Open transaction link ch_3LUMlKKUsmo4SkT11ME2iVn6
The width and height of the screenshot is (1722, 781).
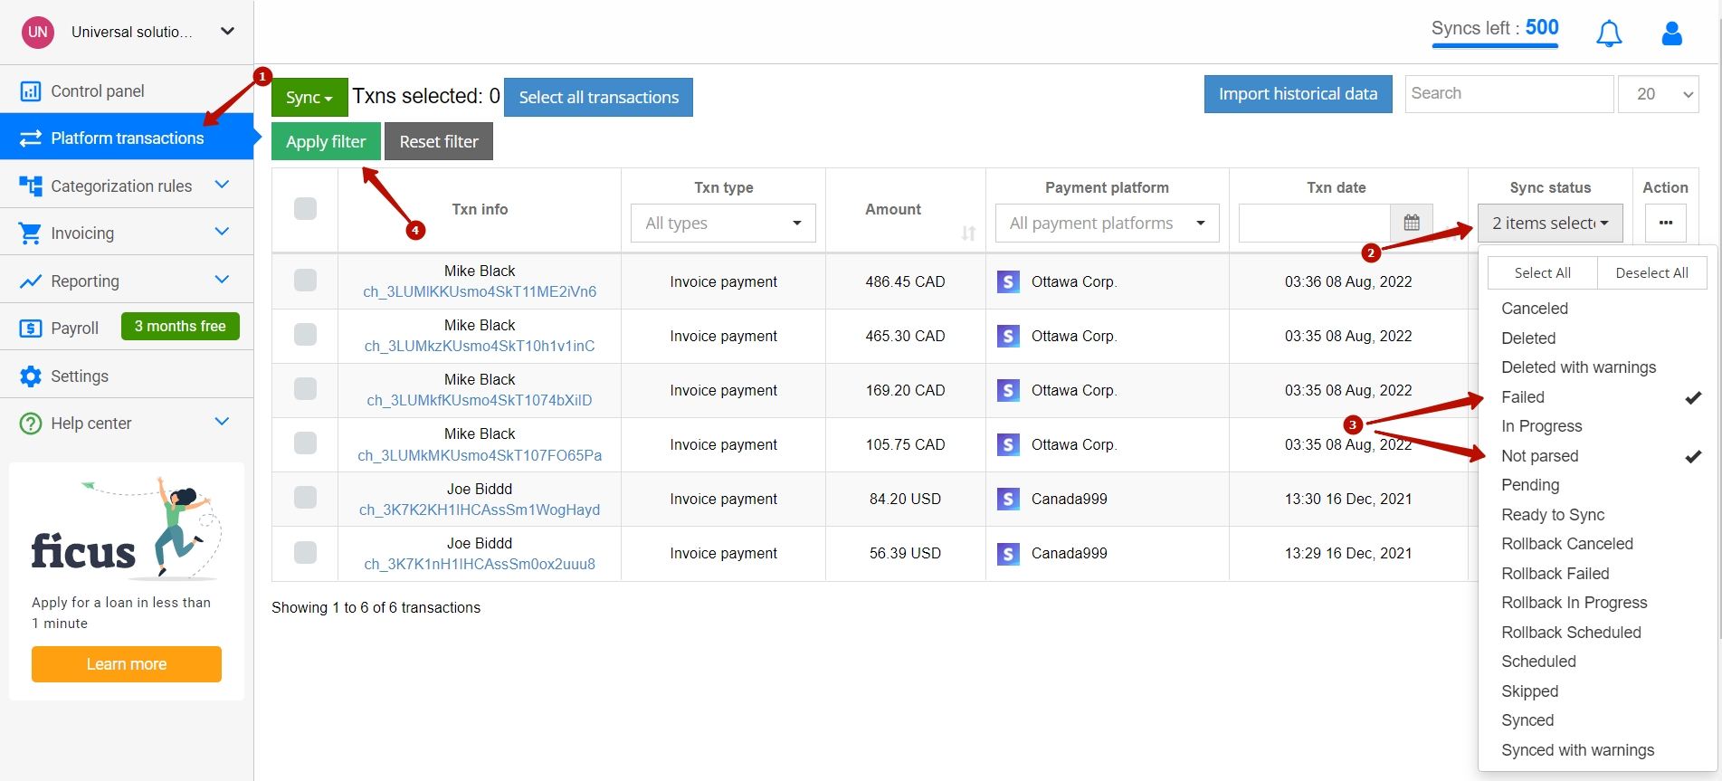(x=480, y=291)
